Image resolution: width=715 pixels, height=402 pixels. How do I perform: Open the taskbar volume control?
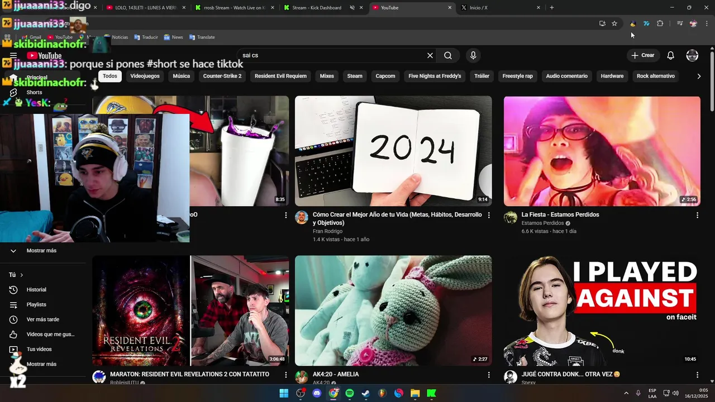[676, 393]
